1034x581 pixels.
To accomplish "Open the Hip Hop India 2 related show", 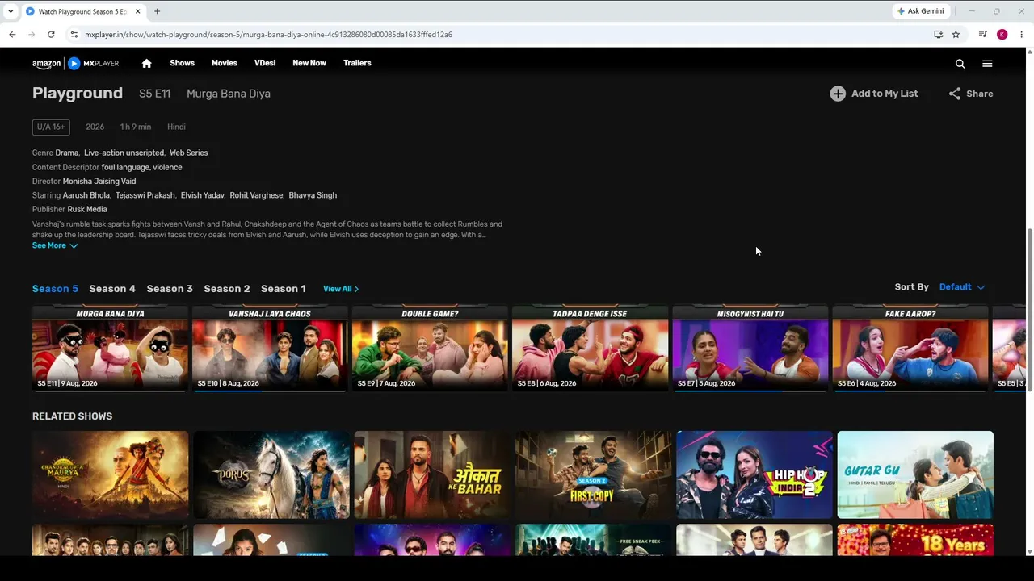I will click(x=754, y=474).
